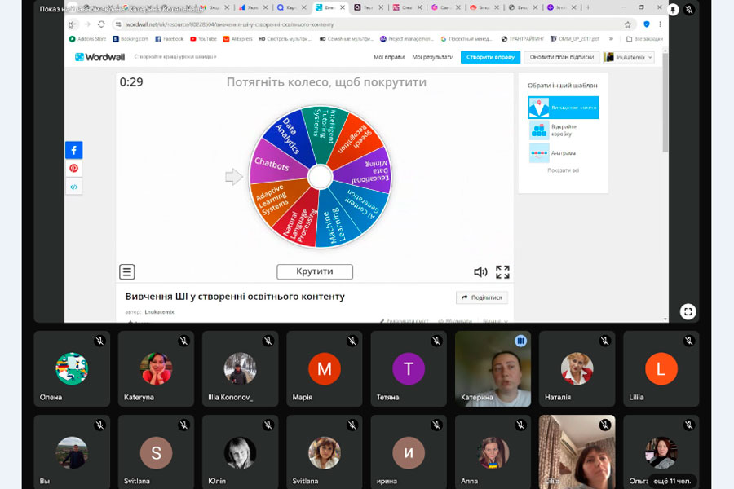Click the Крутити spin button
Screen dimensions: 734x489
[315, 271]
